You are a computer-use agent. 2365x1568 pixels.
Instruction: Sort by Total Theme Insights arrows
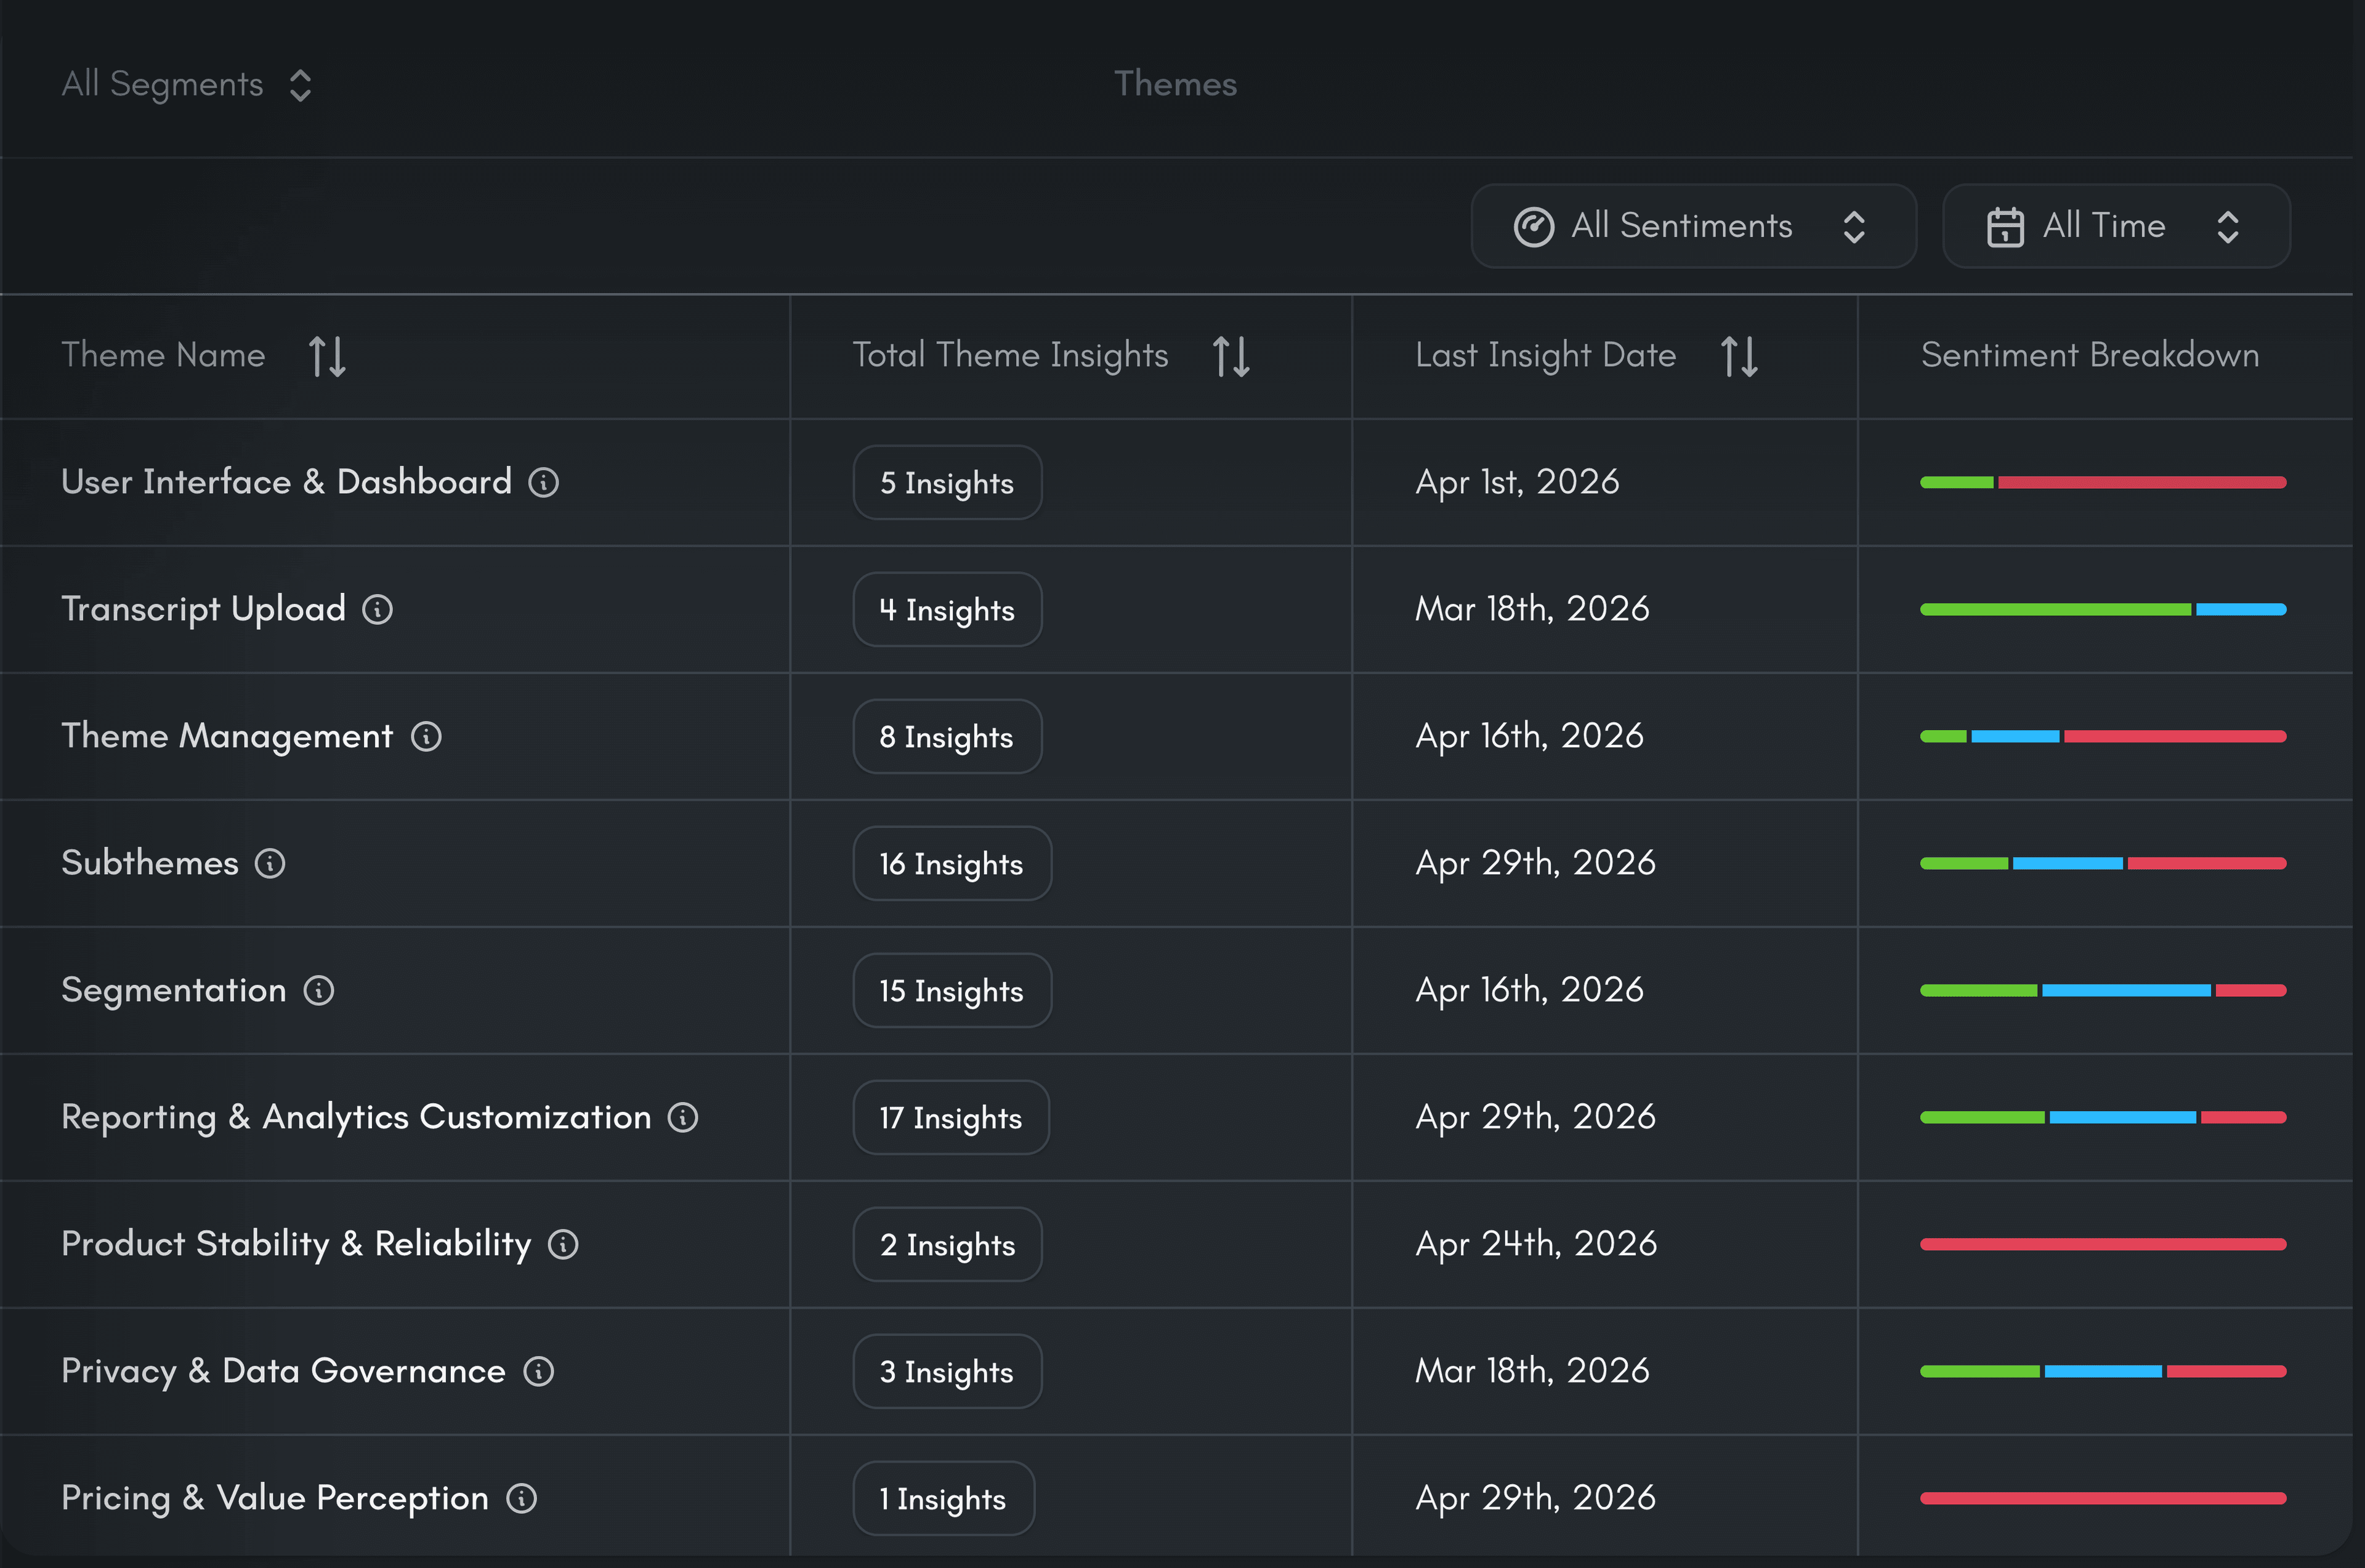pos(1231,356)
